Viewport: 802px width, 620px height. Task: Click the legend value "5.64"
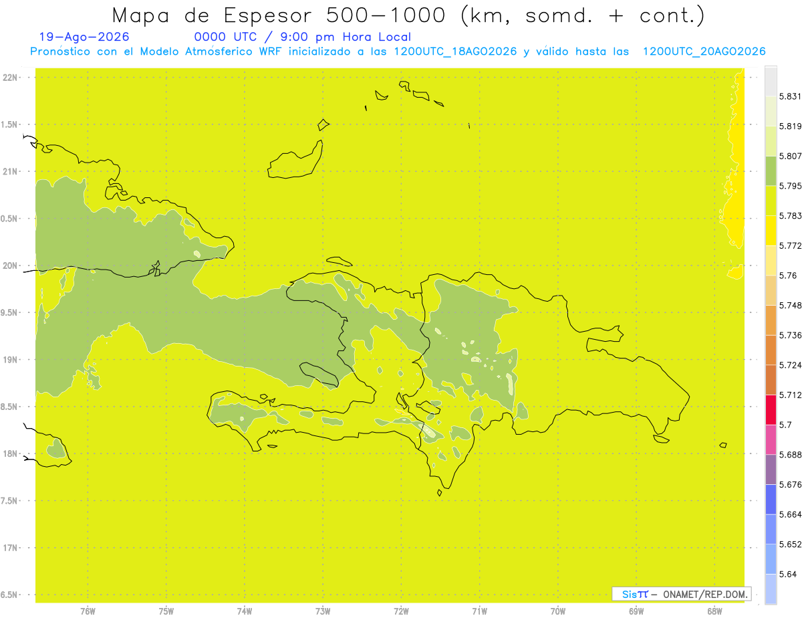pyautogui.click(x=788, y=574)
